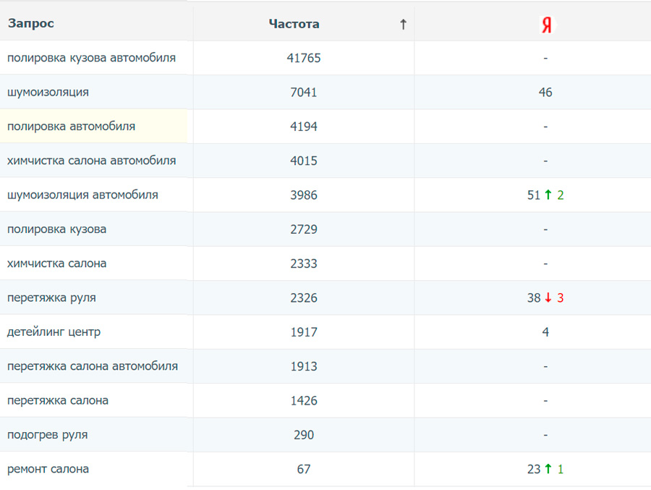Sort by Частота column header

294,24
